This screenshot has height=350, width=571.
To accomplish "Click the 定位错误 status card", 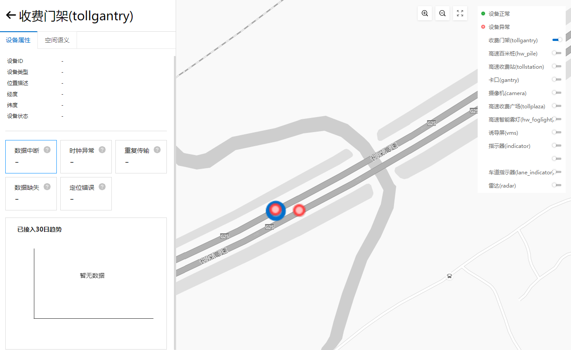I will pyautogui.click(x=86, y=194).
